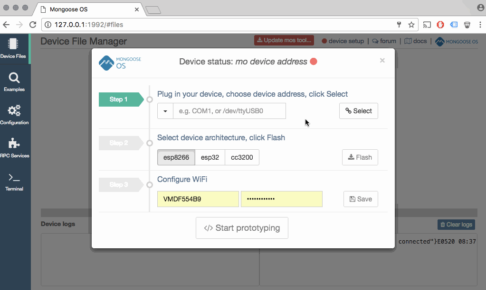Open the forum link
The image size is (486, 290).
(x=384, y=41)
